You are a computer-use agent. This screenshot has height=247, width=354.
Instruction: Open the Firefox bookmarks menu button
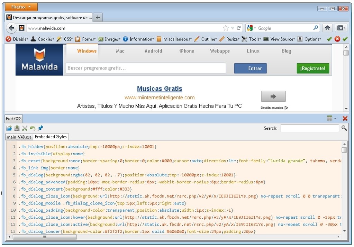tap(341, 28)
